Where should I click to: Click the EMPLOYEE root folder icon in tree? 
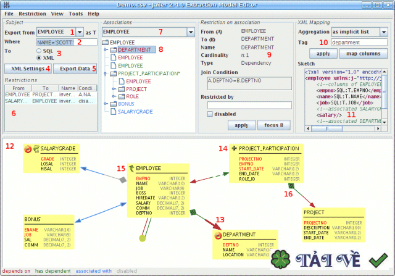(x=106, y=43)
